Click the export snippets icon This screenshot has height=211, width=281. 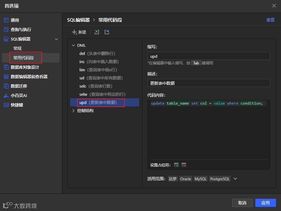pos(107,32)
